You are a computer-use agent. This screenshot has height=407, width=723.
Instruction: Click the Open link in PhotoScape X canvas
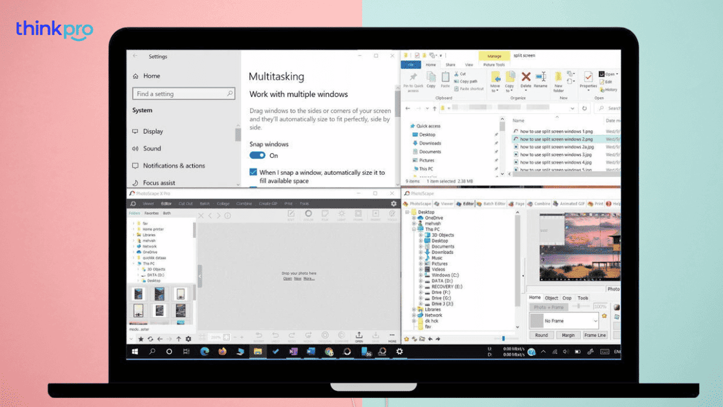tap(287, 279)
